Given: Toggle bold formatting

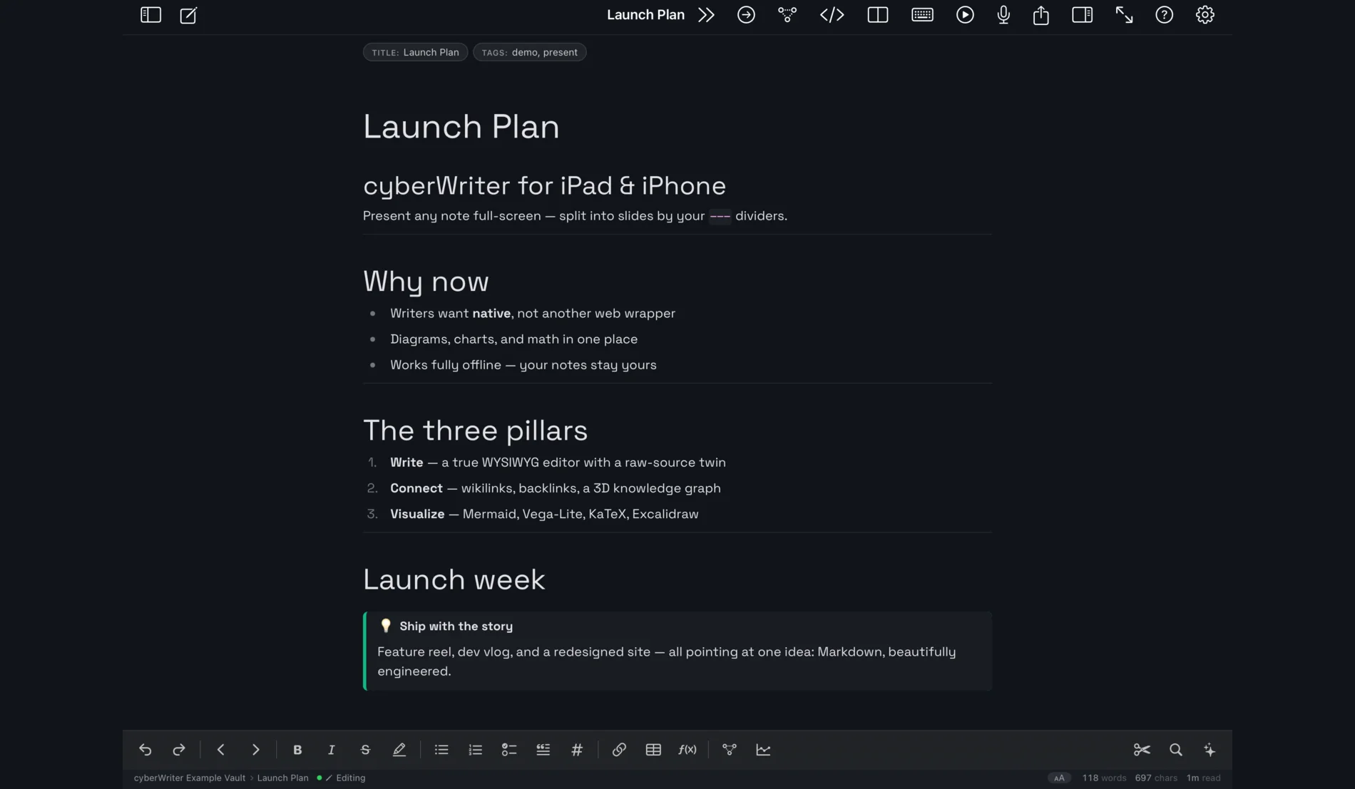Looking at the screenshot, I should click(297, 750).
